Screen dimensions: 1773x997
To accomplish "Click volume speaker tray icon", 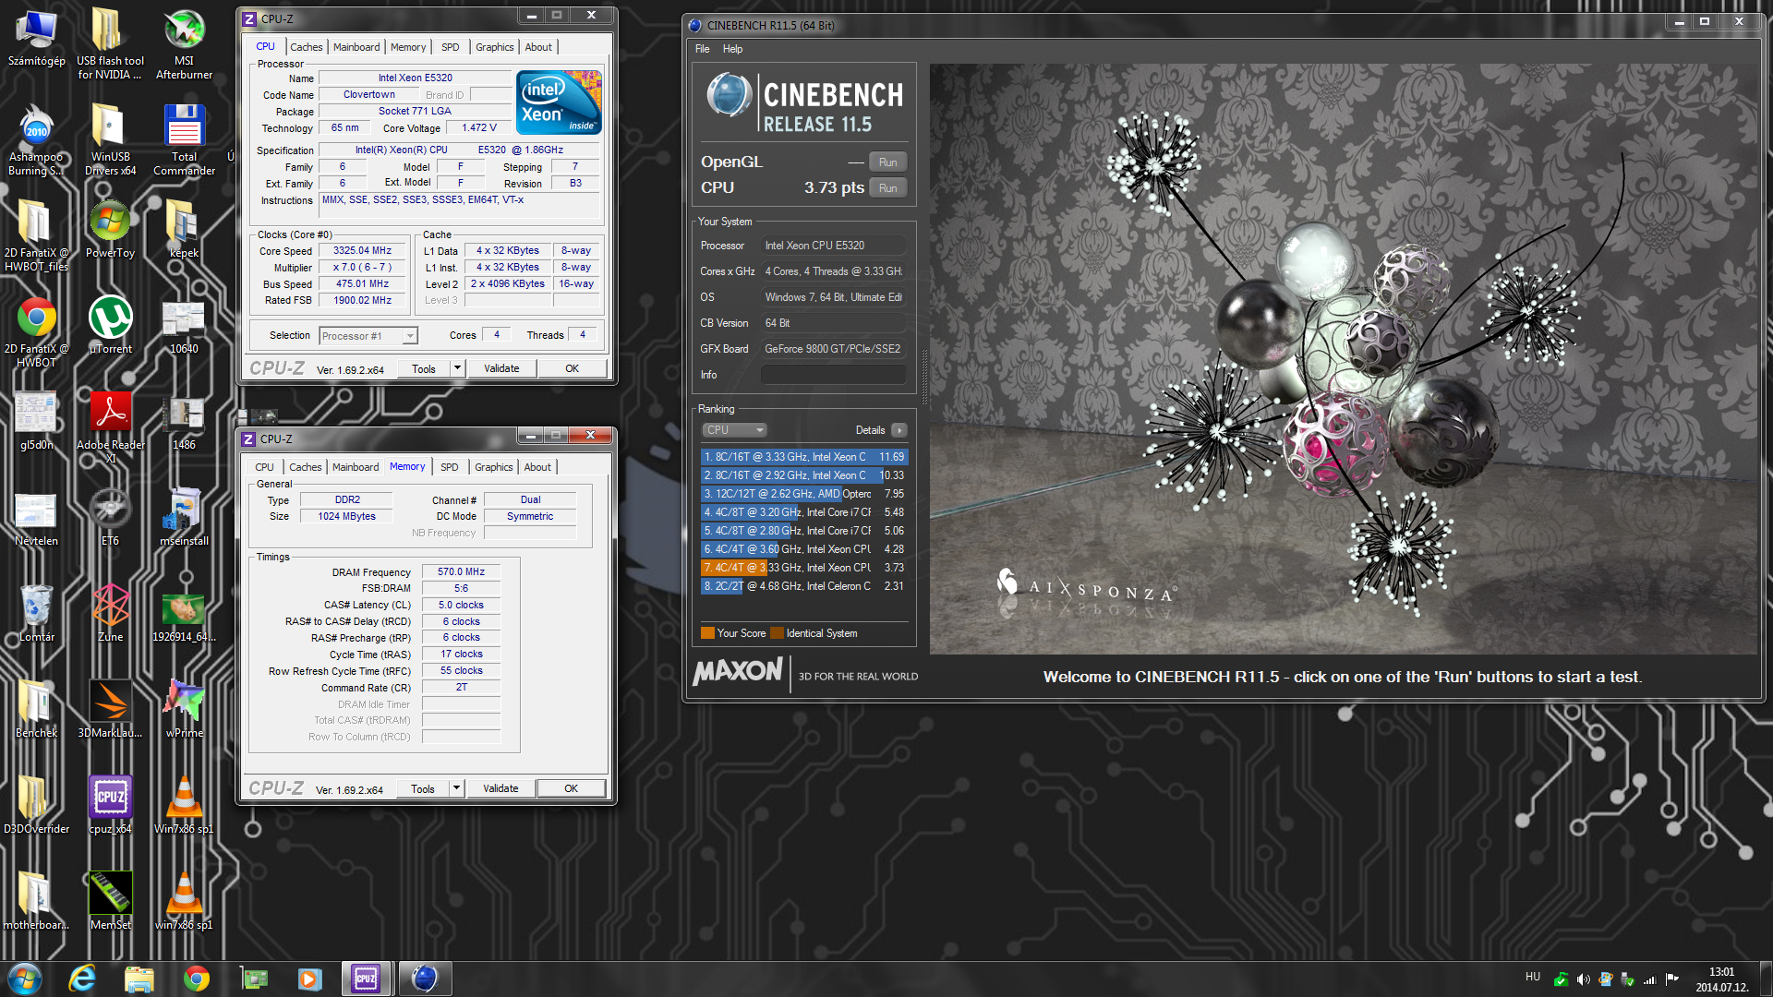I will (x=1583, y=979).
